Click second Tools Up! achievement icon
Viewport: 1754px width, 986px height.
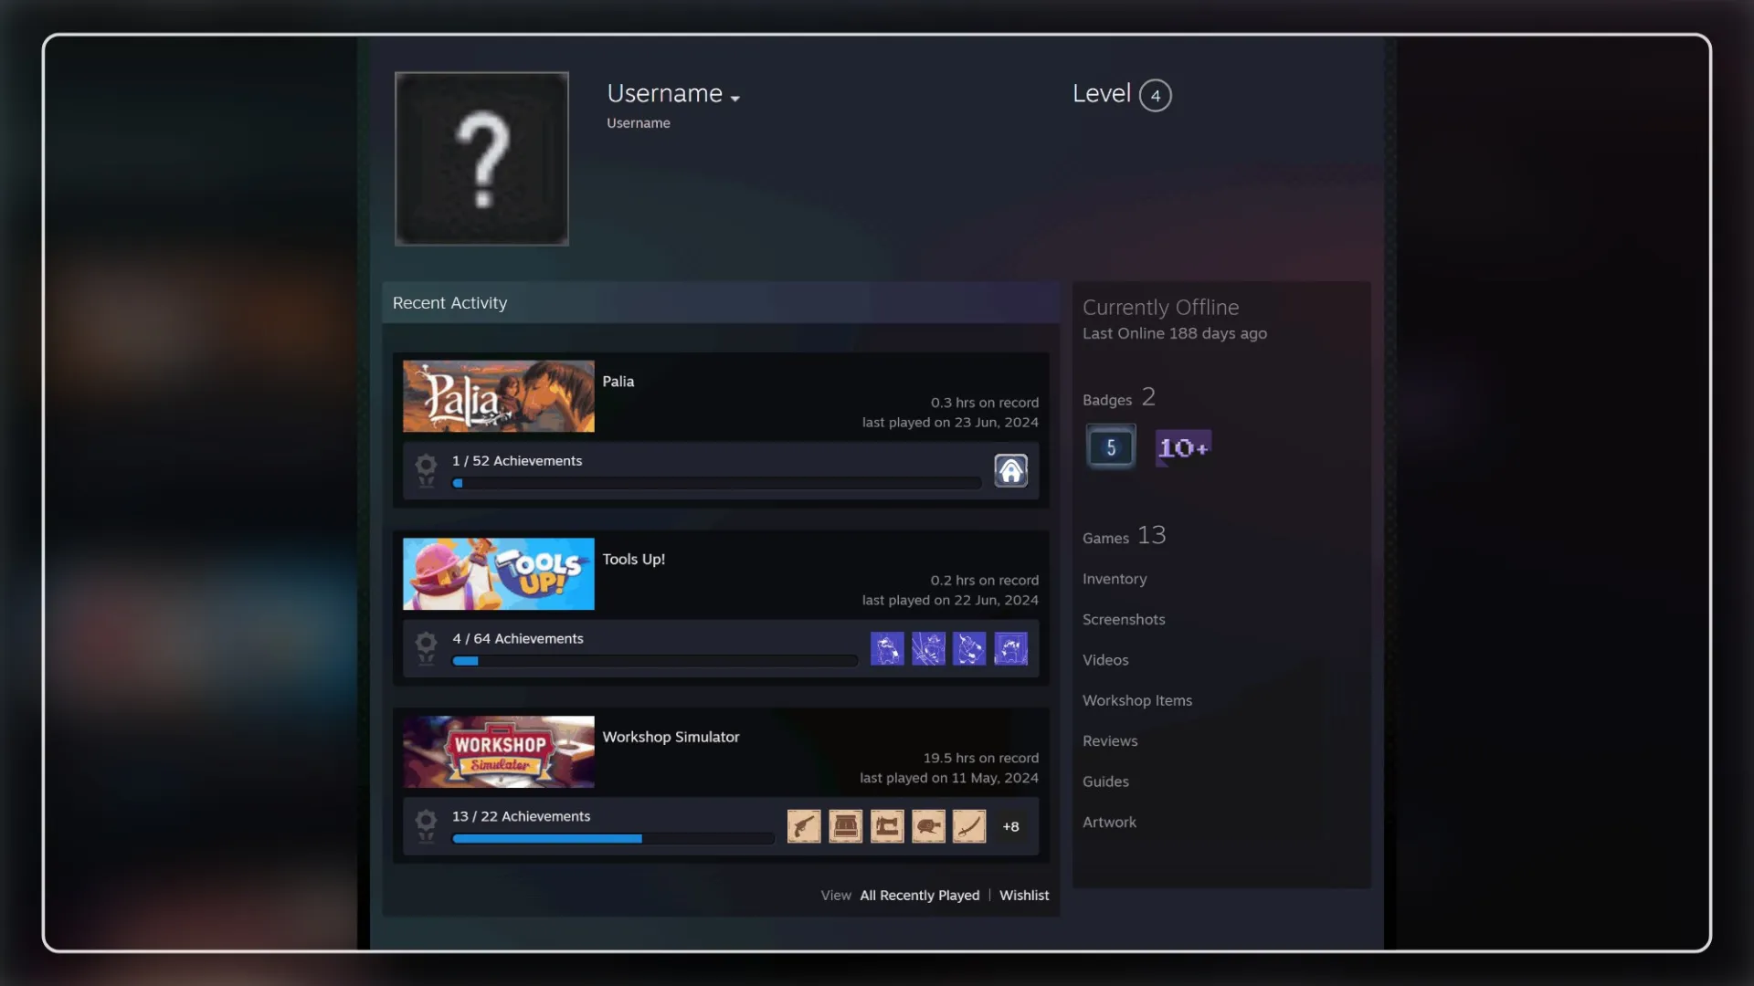pos(928,649)
